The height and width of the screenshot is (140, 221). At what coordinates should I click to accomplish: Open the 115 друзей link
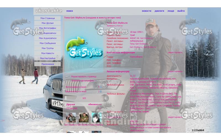72,108
